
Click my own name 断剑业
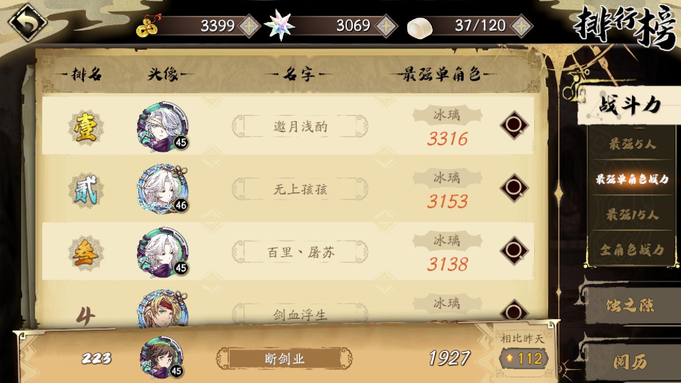[x=284, y=359]
